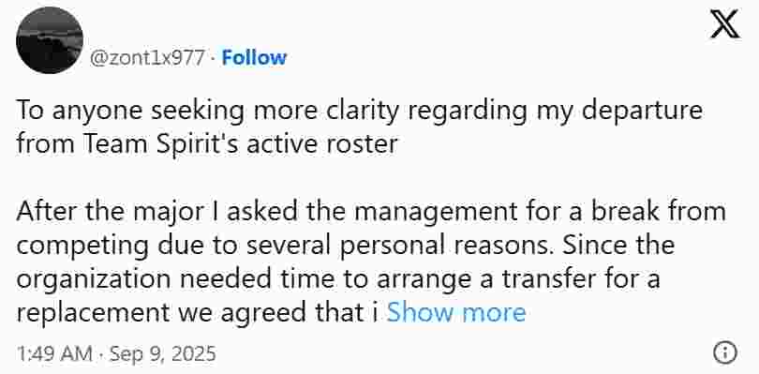The image size is (759, 374).
Task: Click the phrase "active roster" in tweet
Action: (322, 144)
